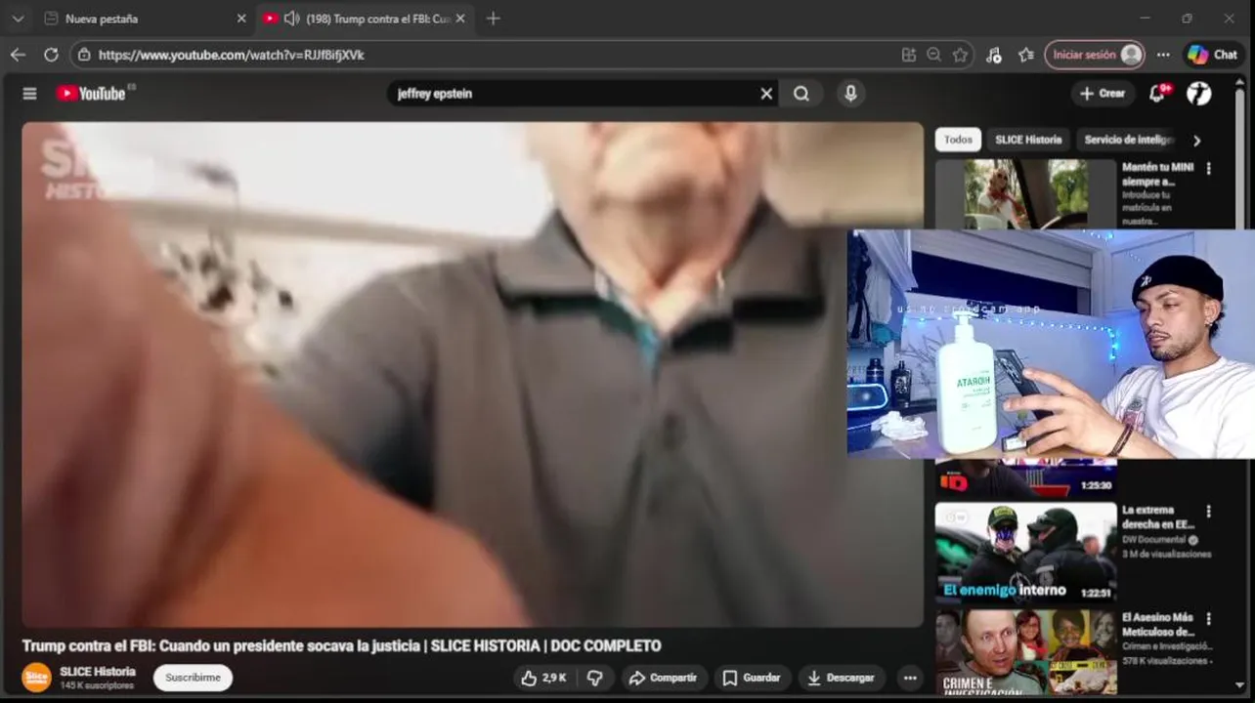Open the media control music icon
This screenshot has height=703, width=1255.
(x=994, y=56)
